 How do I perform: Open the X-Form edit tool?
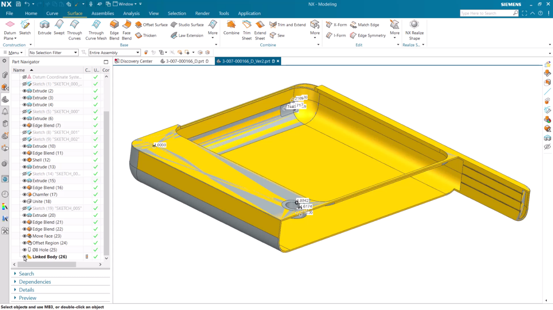(x=336, y=25)
